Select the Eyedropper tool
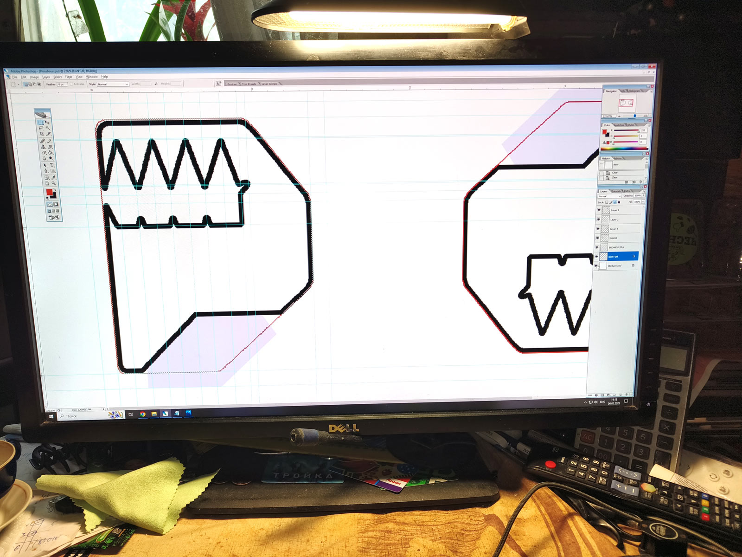This screenshot has width=742, height=557. coord(54,178)
